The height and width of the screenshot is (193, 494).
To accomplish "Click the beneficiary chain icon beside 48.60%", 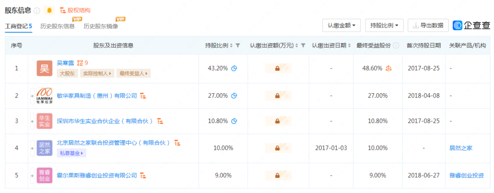I will tap(388, 69).
